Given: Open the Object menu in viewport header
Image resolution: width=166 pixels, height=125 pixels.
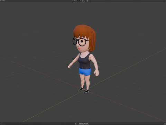Looking at the screenshot, I should [x=4, y=1].
